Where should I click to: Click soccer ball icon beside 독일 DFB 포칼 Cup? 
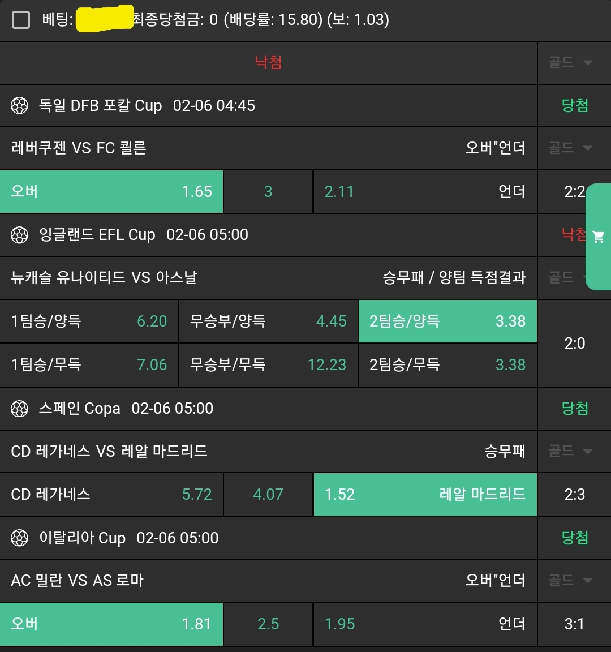(x=20, y=106)
